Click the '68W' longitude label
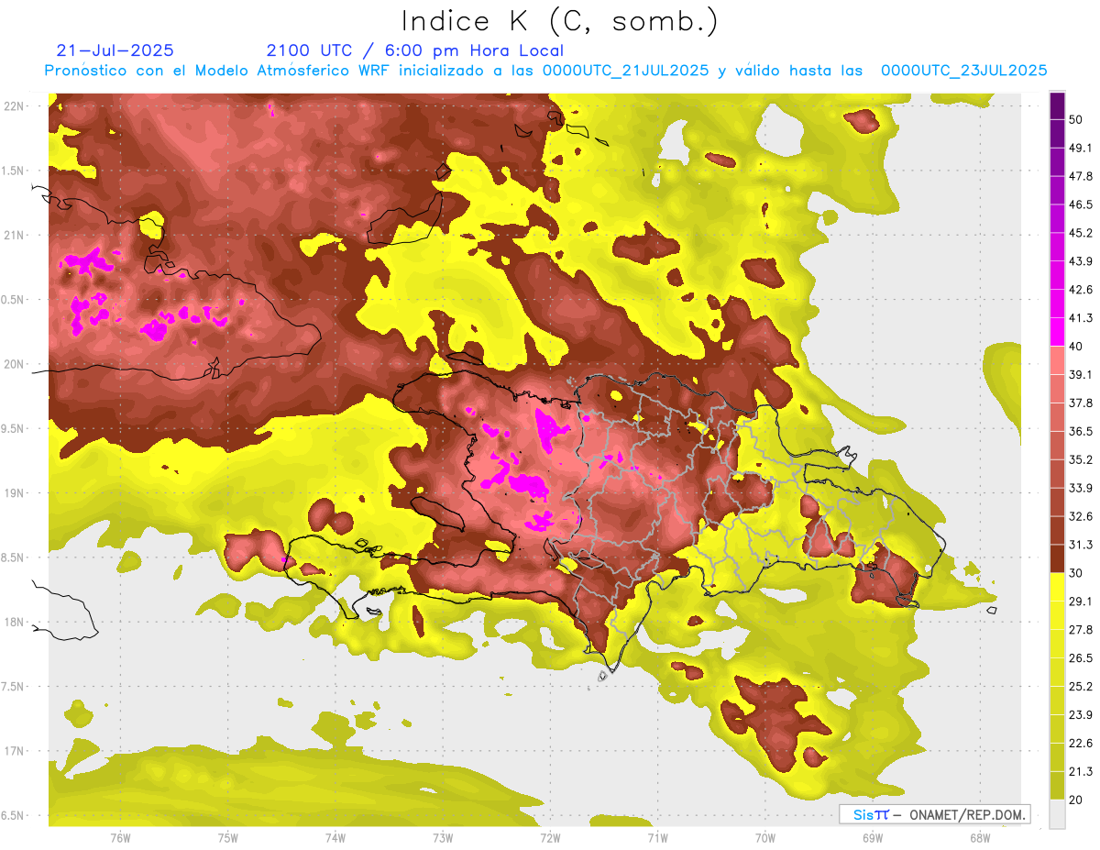 (x=980, y=838)
